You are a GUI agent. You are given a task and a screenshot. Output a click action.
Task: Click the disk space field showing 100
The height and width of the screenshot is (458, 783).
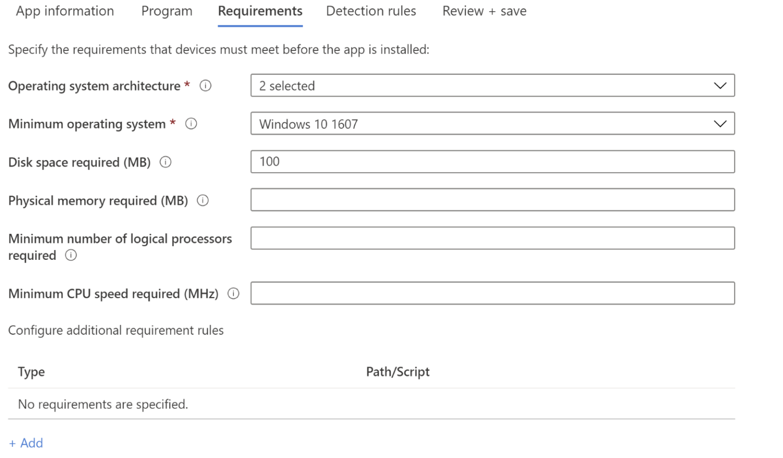click(x=492, y=161)
